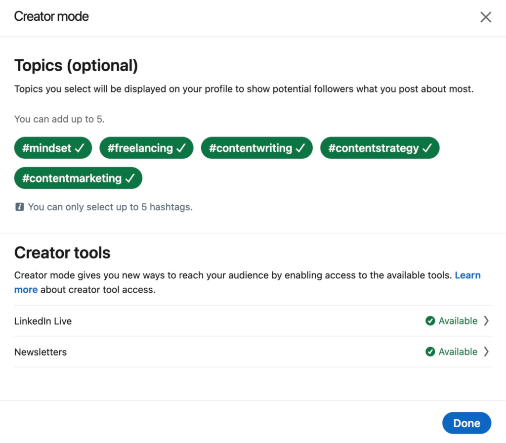
Task: Click the Creator mode dialog title
Action: (51, 16)
